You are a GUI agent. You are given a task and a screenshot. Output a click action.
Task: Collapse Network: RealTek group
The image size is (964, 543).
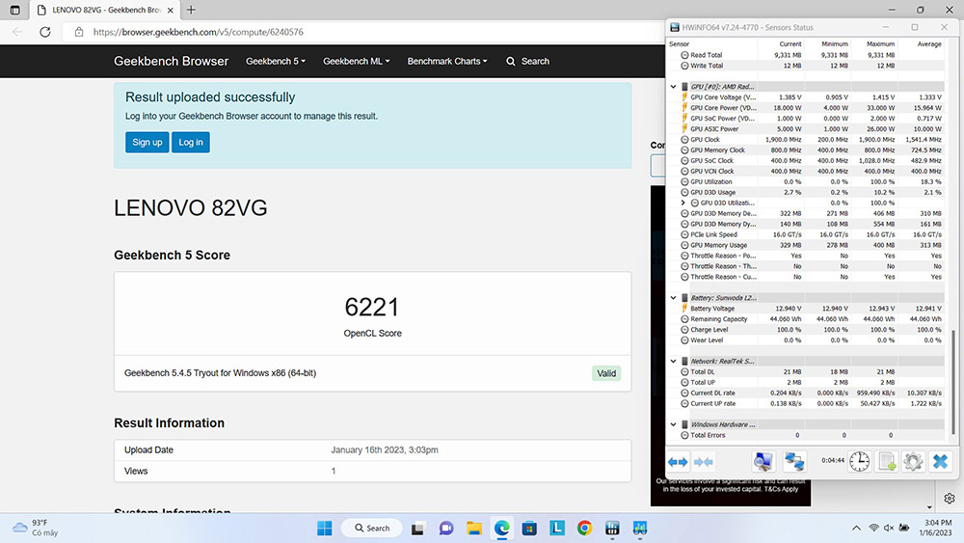click(x=673, y=361)
